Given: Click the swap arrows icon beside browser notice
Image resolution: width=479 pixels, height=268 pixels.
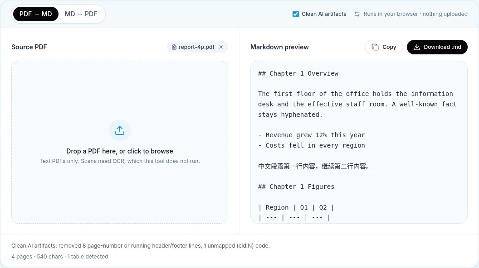Looking at the screenshot, I should click(357, 14).
